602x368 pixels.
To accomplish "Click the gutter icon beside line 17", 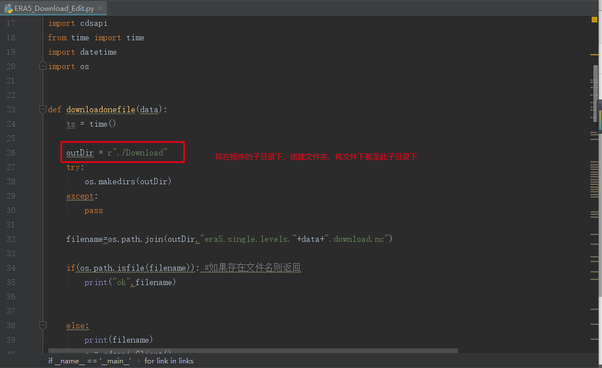I will [x=29, y=23].
